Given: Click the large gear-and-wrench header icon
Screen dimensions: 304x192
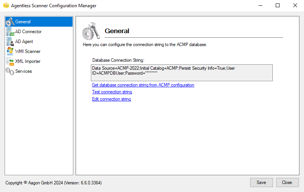Looking at the screenshot, I should (91, 31).
